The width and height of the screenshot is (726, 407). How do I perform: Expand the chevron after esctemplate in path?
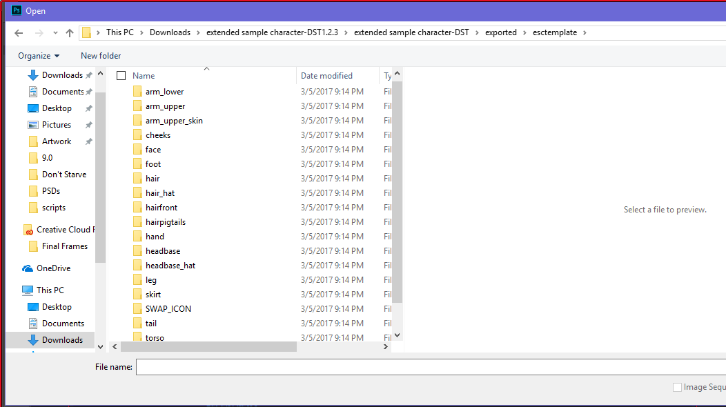point(585,32)
